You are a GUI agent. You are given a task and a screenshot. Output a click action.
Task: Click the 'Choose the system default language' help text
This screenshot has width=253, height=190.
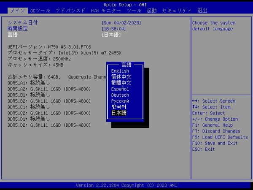pos(214,26)
